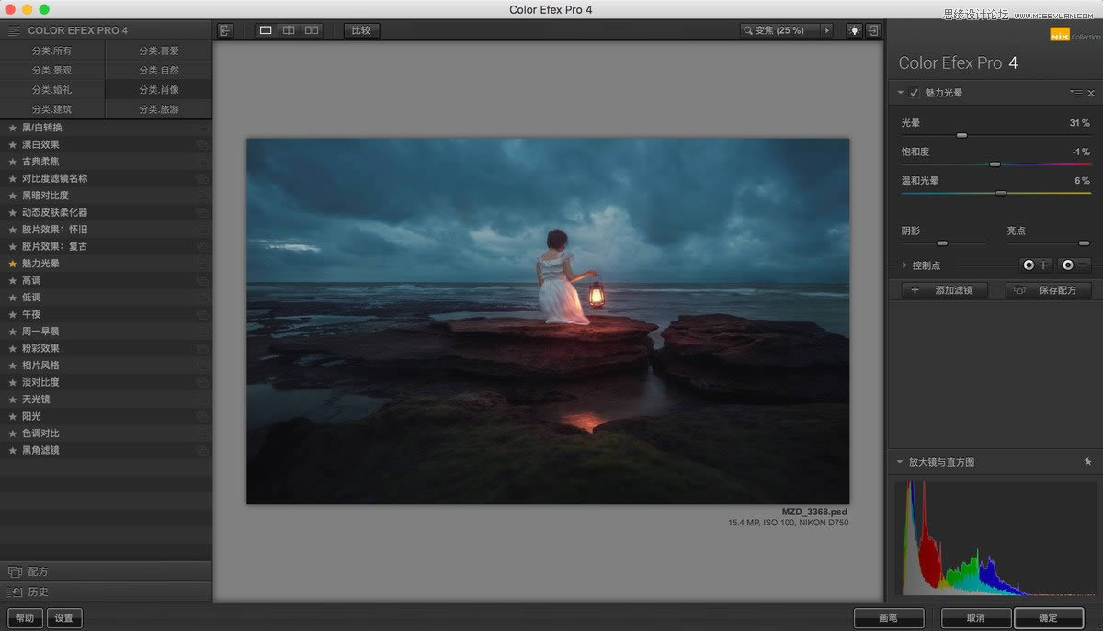Click the 饱和度 slider handle
The height and width of the screenshot is (631, 1103).
995,164
